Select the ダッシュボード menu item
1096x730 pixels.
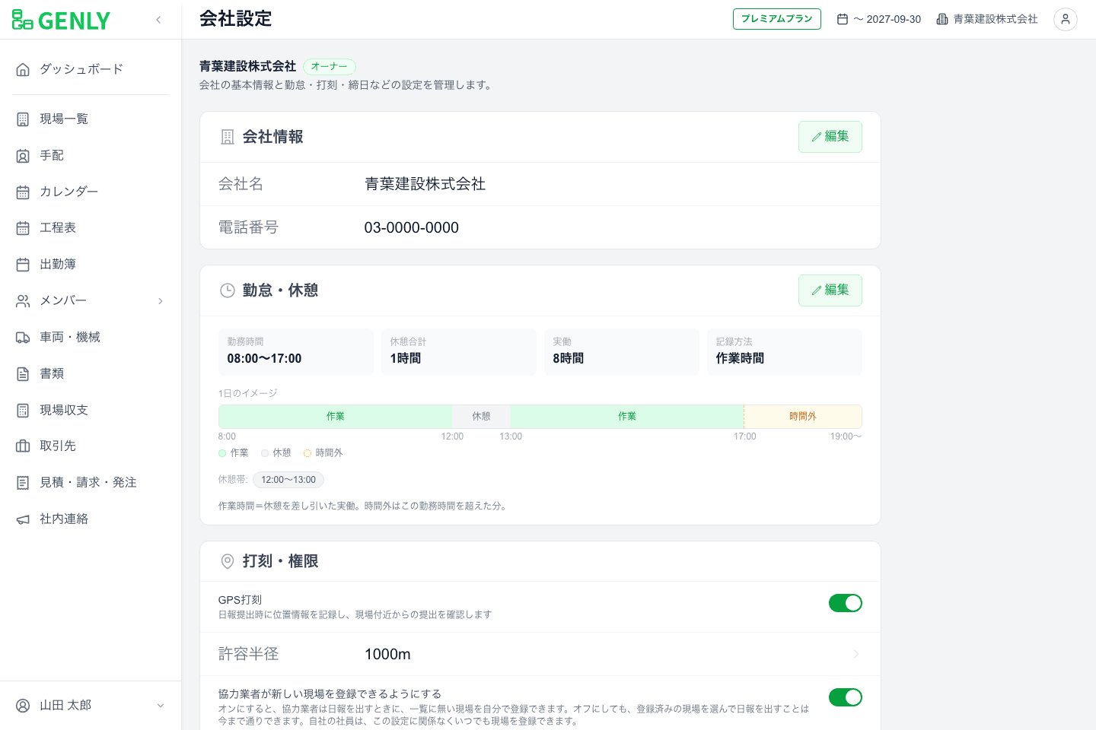pyautogui.click(x=91, y=69)
